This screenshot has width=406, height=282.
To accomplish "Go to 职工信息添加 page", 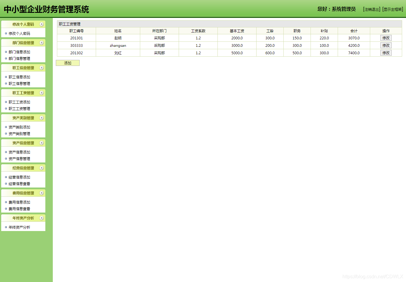I will 19,77.
